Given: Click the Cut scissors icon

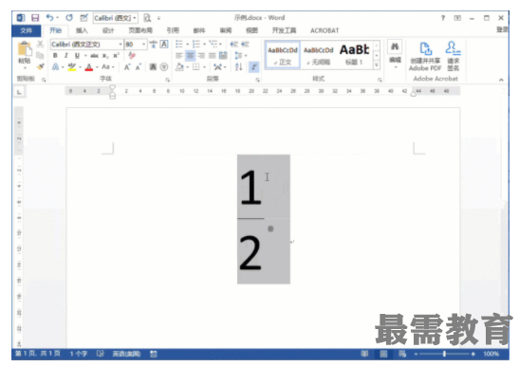Looking at the screenshot, I should click(41, 44).
